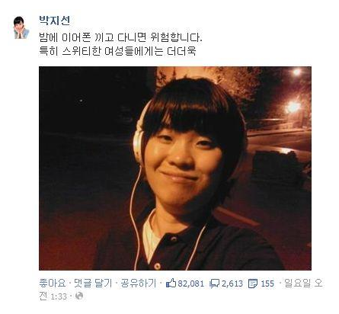
Task: Click the globe public audience icon
Action: pyautogui.click(x=79, y=296)
